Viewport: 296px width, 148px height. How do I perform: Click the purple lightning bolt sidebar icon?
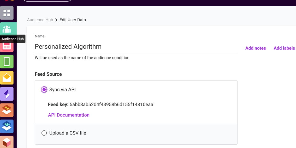(x=7, y=94)
